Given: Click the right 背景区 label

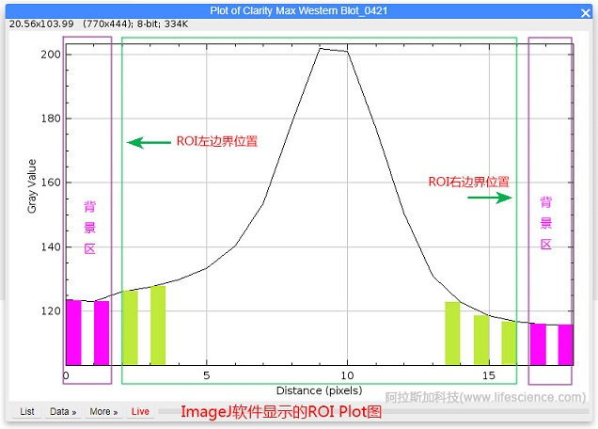Looking at the screenshot, I should (x=545, y=223).
